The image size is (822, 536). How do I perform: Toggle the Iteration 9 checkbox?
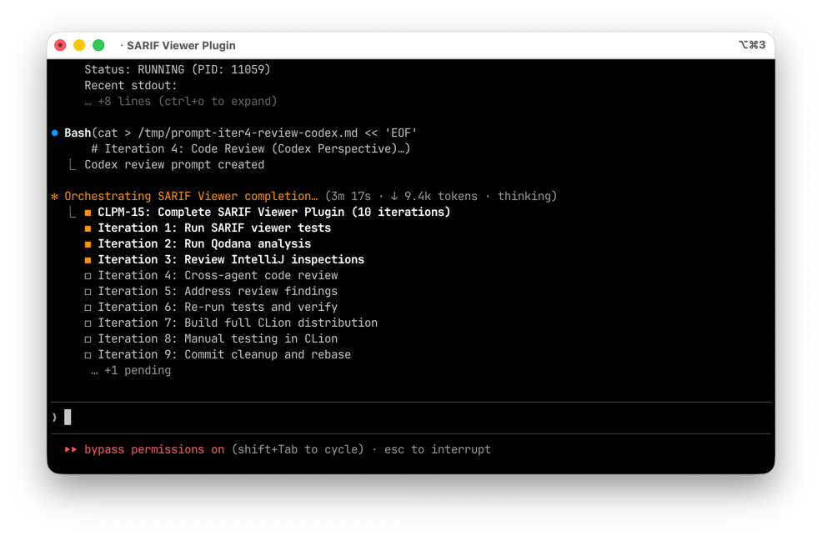tap(88, 355)
